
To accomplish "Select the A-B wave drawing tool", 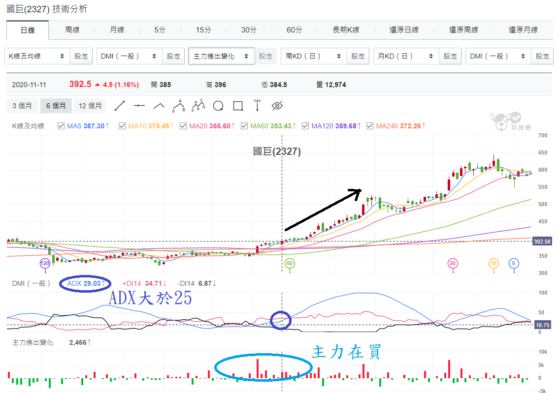I will (180, 105).
